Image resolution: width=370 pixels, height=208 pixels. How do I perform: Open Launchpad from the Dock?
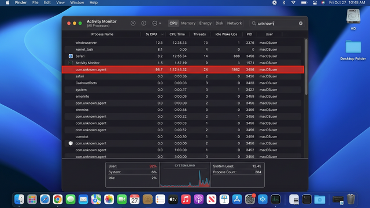point(32,199)
